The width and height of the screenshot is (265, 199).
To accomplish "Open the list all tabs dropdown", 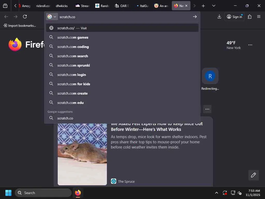I will pos(214,6).
